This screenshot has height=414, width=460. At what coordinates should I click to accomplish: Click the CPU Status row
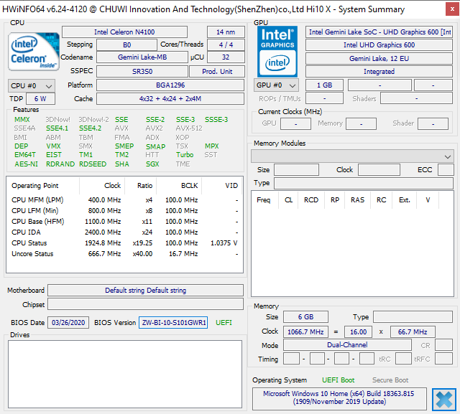pyautogui.click(x=124, y=243)
